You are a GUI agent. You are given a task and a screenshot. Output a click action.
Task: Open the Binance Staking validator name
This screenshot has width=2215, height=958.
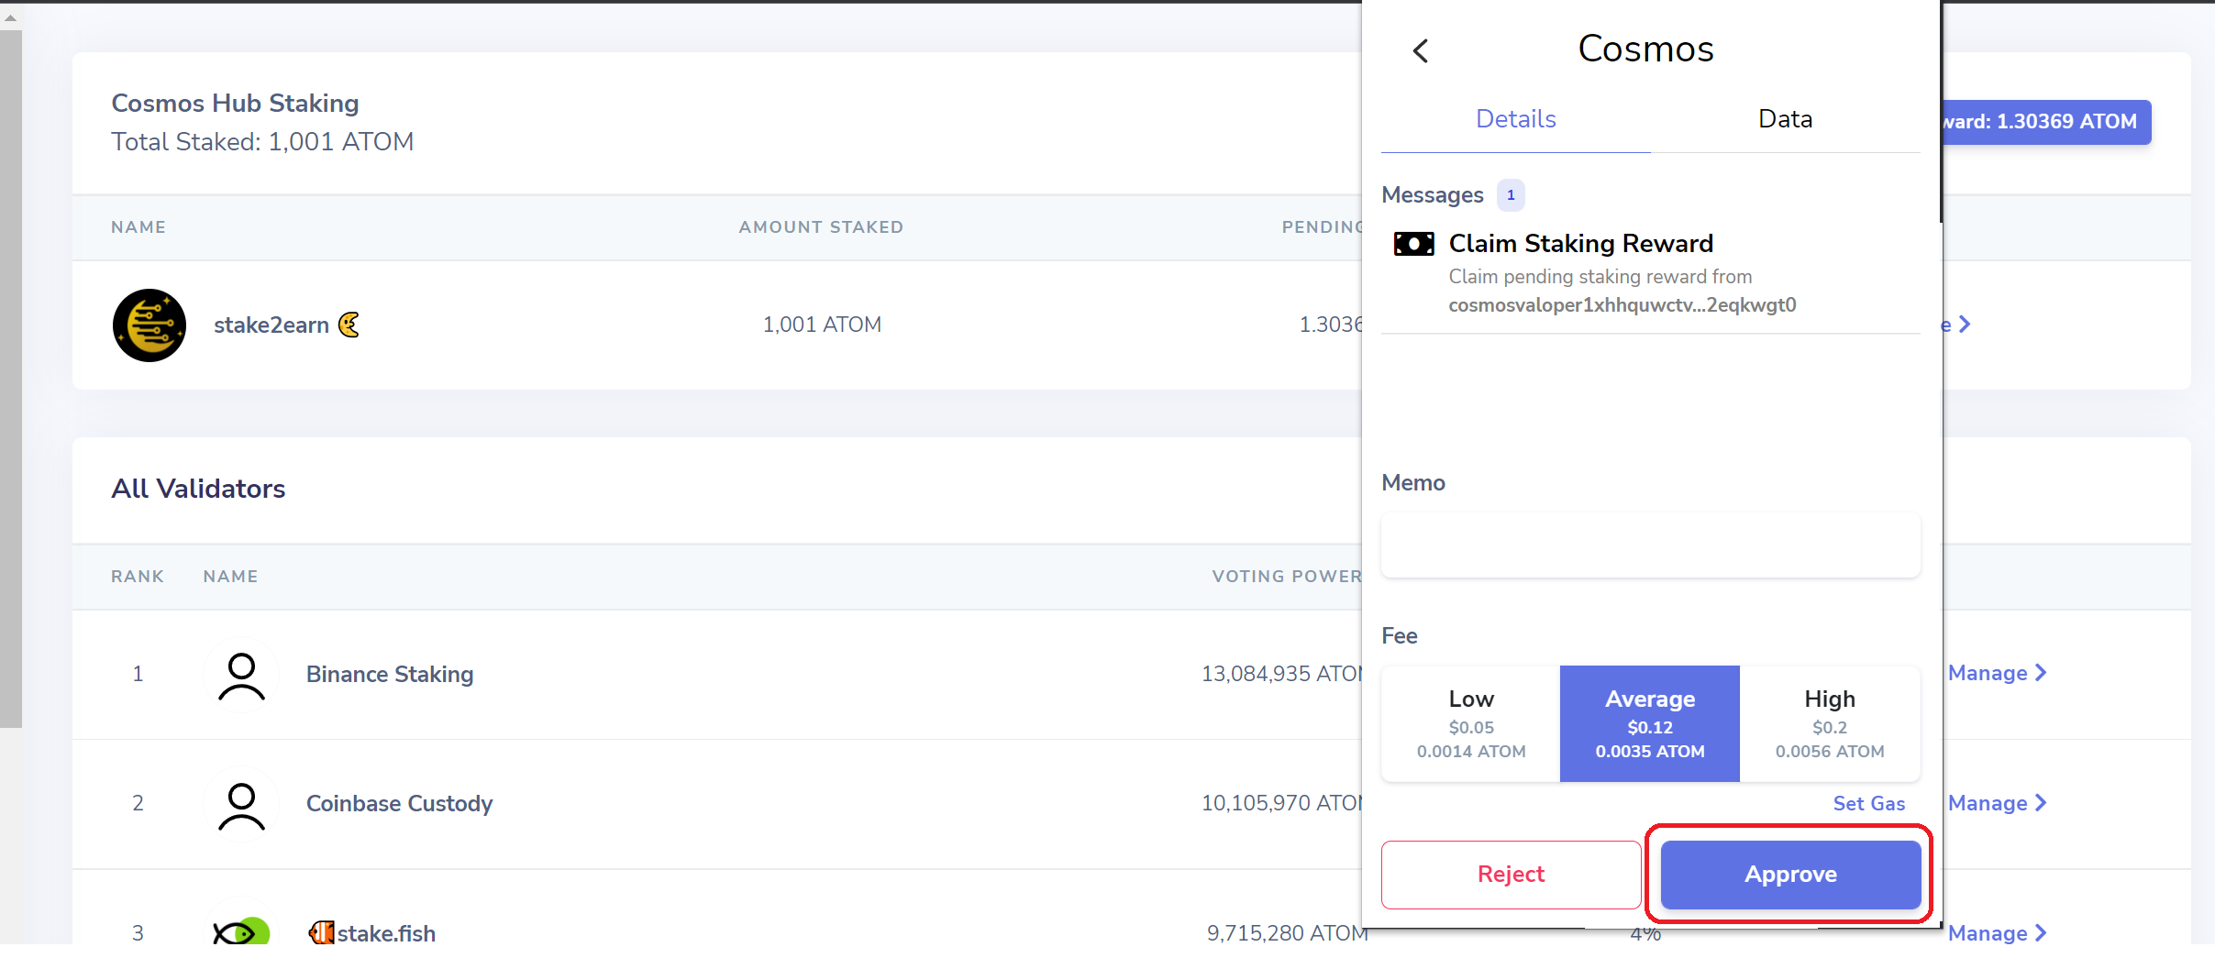[390, 675]
